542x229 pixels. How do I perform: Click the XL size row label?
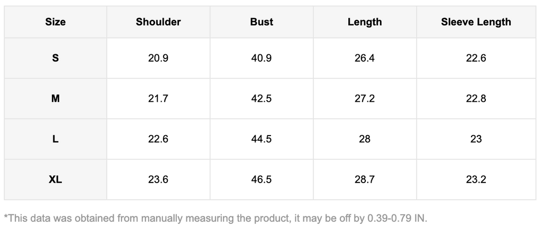coord(56,179)
